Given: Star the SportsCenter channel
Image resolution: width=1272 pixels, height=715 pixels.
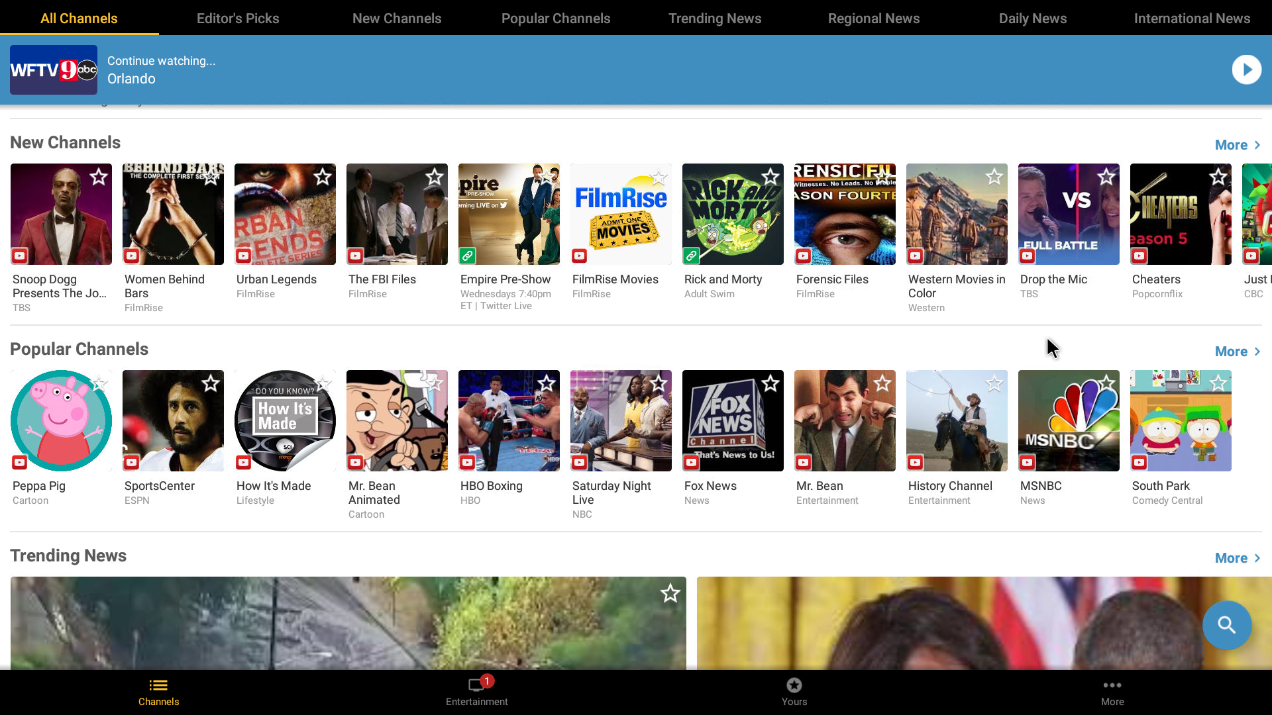Looking at the screenshot, I should pyautogui.click(x=211, y=383).
